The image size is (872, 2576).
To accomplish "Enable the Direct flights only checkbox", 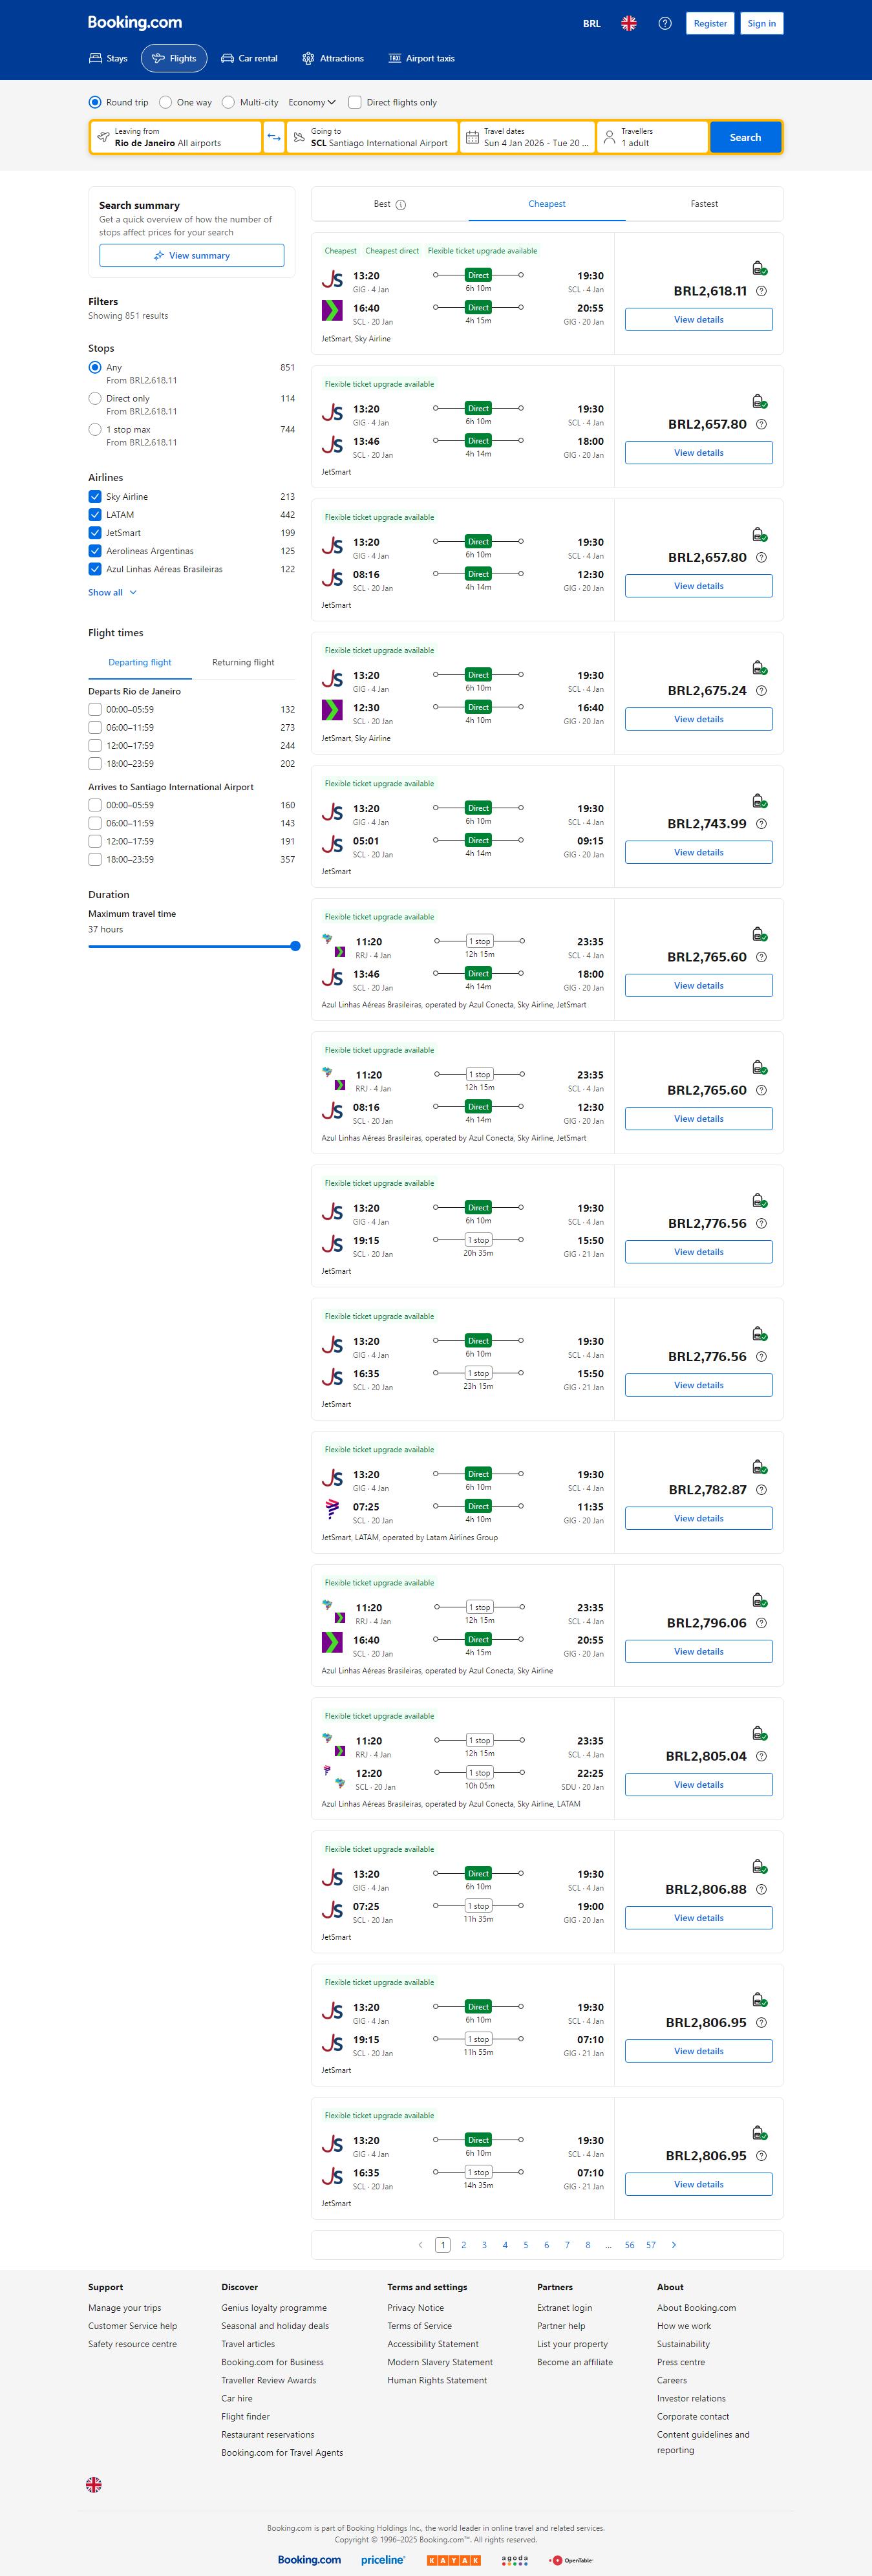I will pyautogui.click(x=355, y=102).
